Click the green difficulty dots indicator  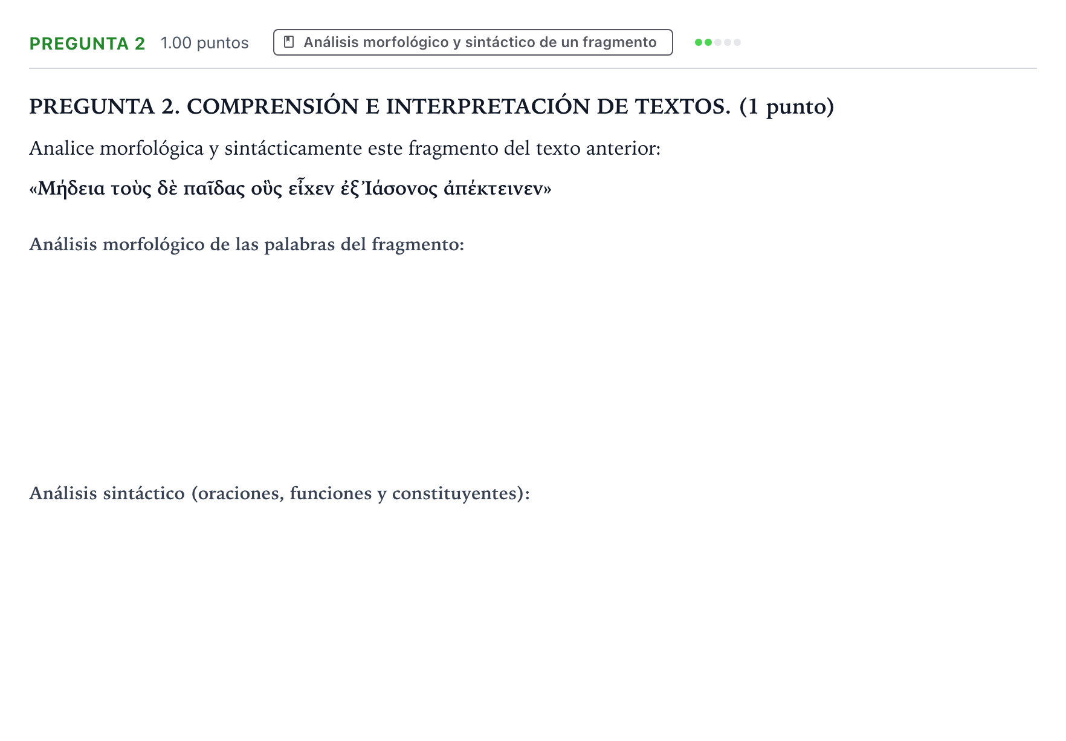click(717, 42)
